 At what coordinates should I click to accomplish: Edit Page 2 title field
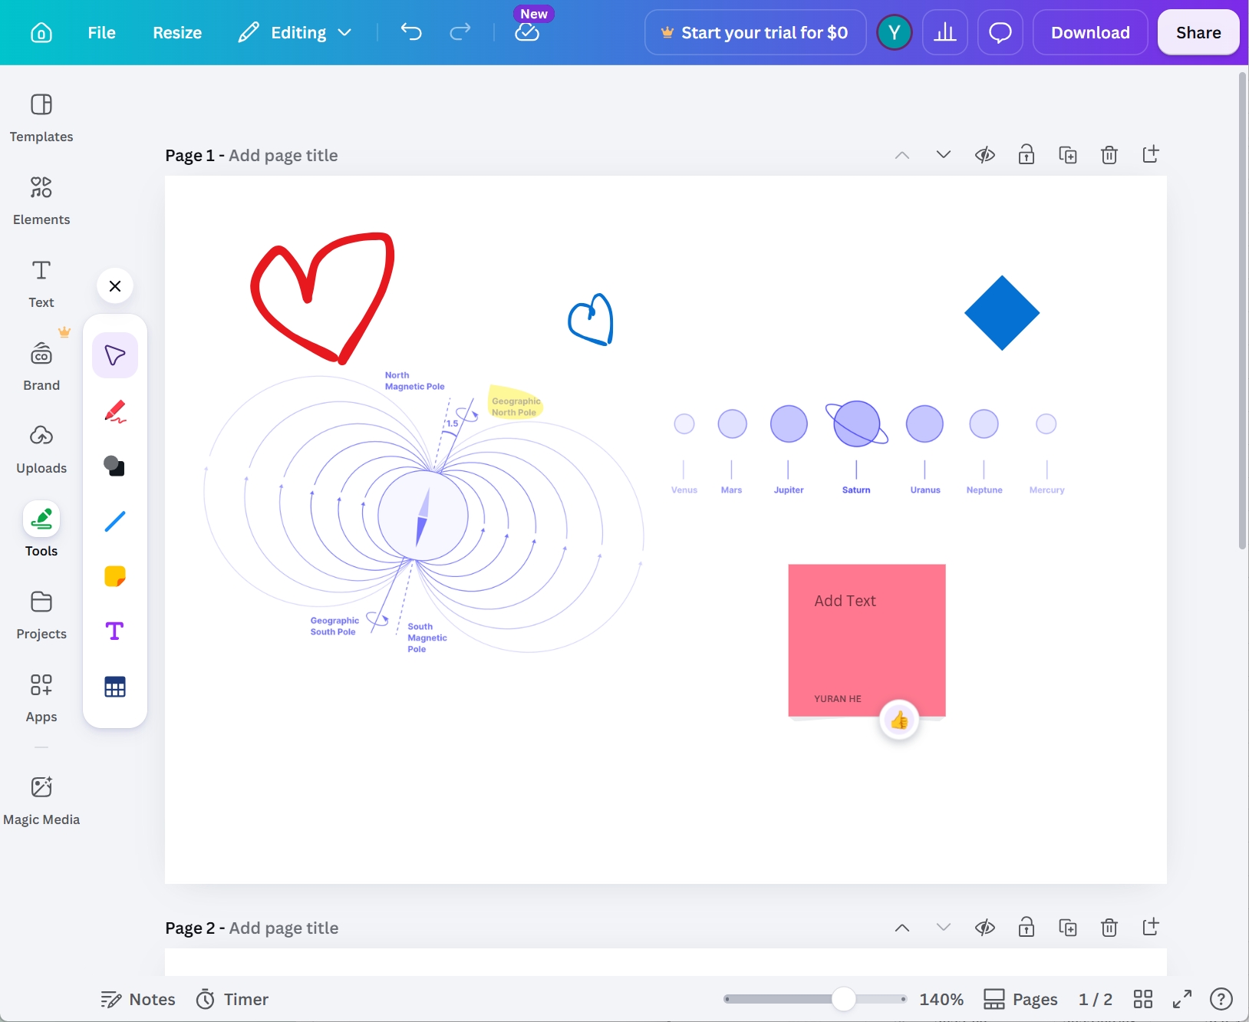click(x=284, y=928)
